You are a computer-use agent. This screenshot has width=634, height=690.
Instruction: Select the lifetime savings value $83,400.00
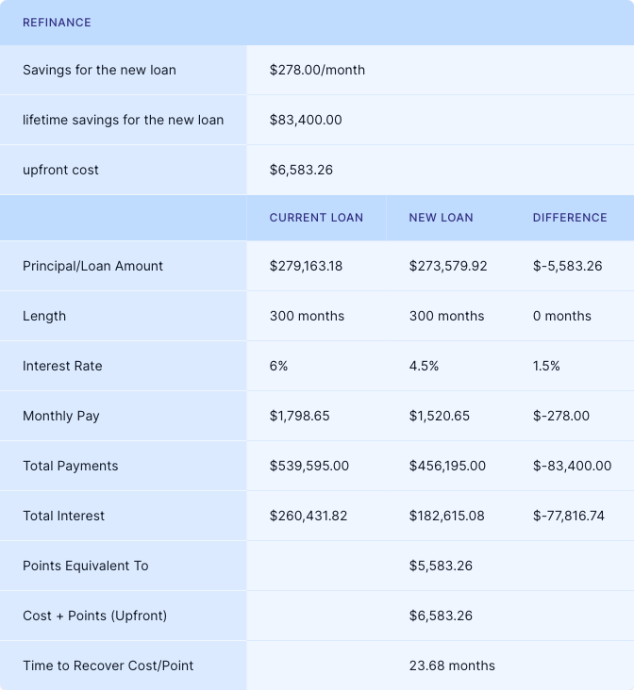coord(306,120)
